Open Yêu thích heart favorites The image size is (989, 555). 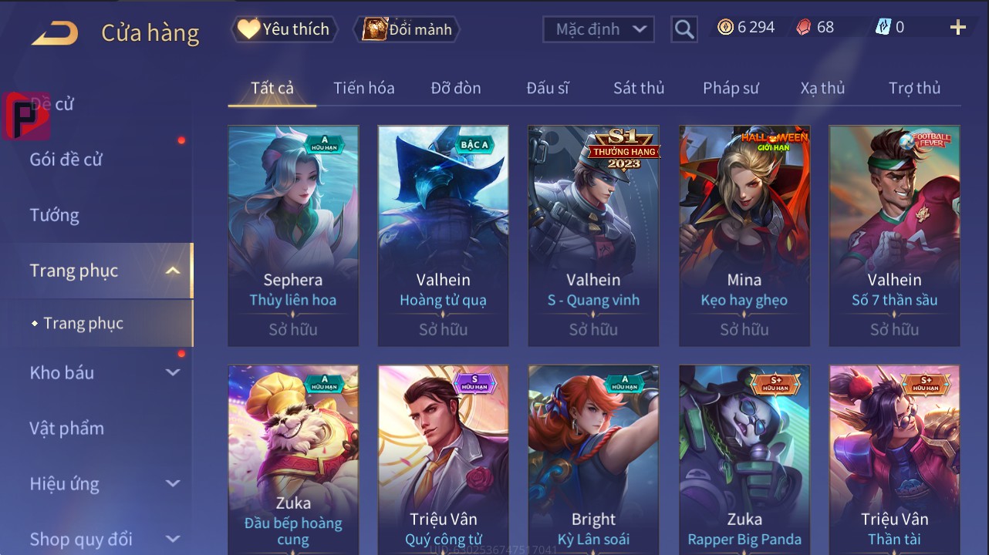click(x=284, y=29)
